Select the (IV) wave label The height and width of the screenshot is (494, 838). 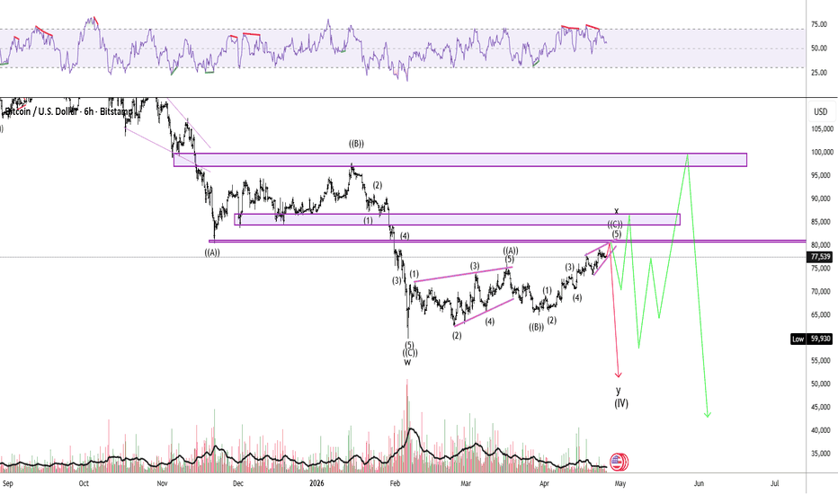620,403
